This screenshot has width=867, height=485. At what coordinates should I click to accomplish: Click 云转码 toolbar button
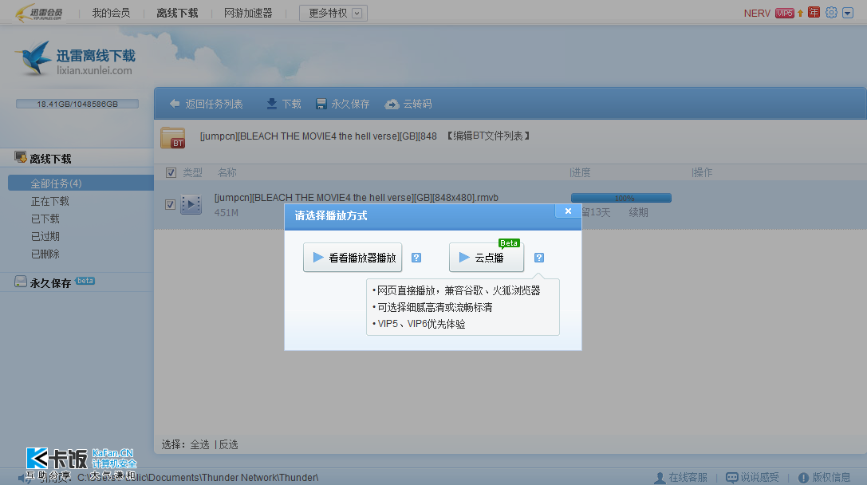[x=408, y=104]
